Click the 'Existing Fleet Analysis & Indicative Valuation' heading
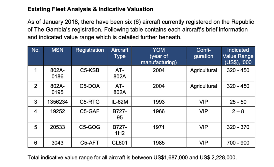The image size is (274, 167). click(90, 9)
